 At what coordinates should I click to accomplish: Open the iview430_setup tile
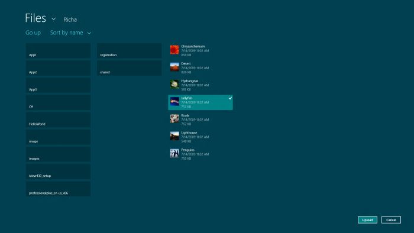tap(58, 171)
